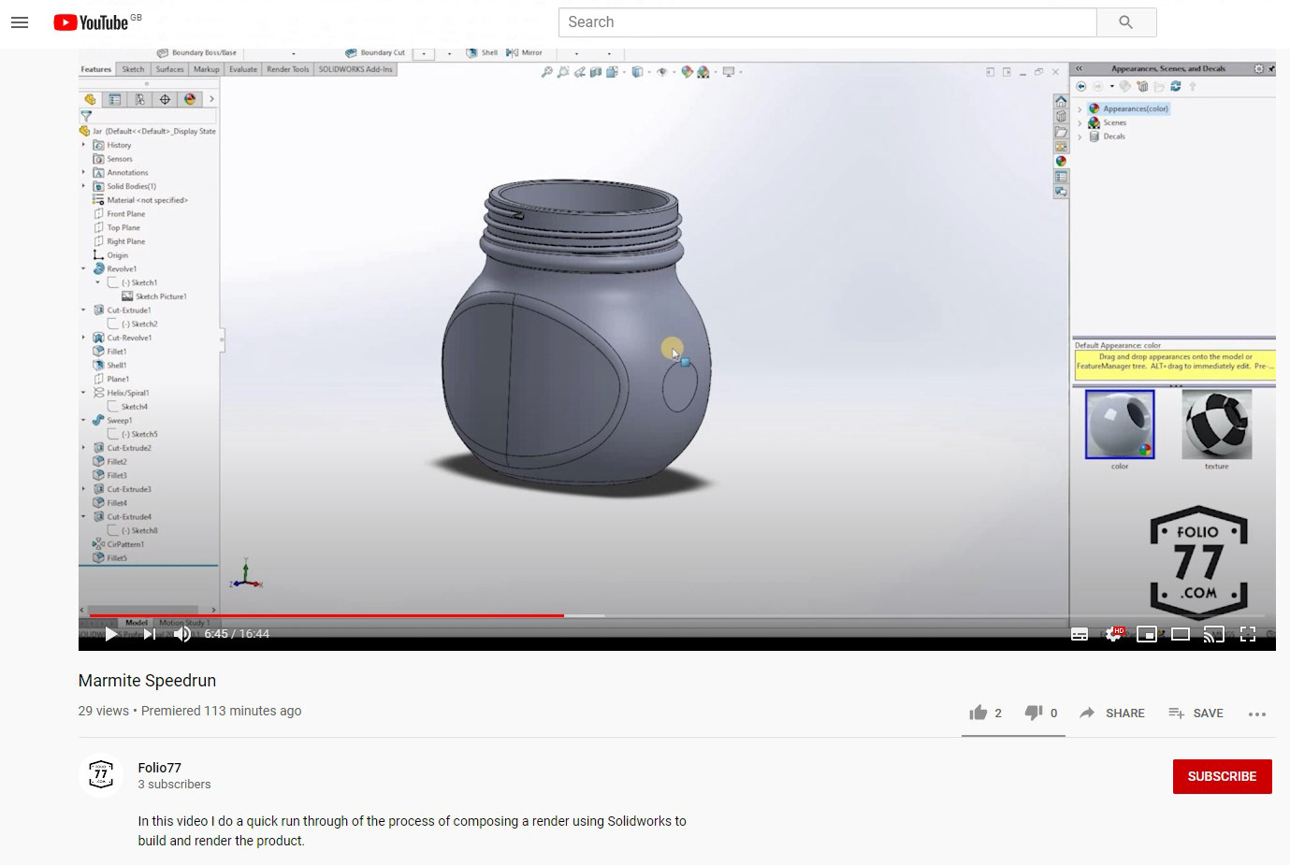Skip to the next video
Screen dimensions: 1290x865
coord(150,634)
